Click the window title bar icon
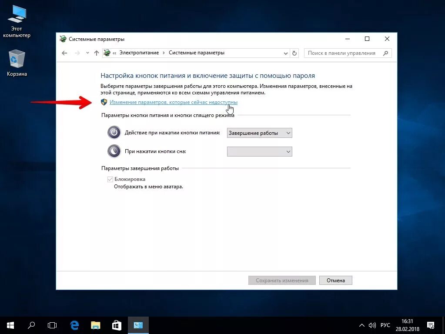The image size is (445, 334). click(63, 39)
